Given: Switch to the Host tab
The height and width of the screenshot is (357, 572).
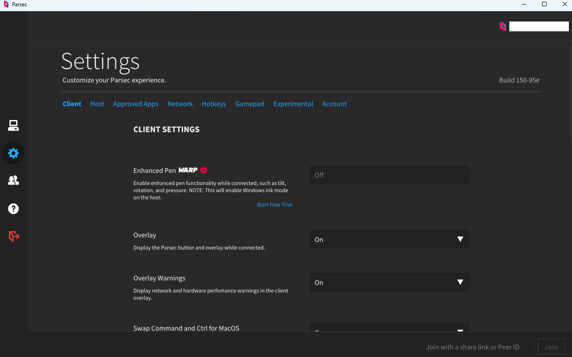Looking at the screenshot, I should (97, 104).
